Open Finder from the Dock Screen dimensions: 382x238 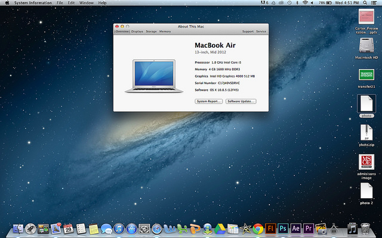[x=18, y=228]
